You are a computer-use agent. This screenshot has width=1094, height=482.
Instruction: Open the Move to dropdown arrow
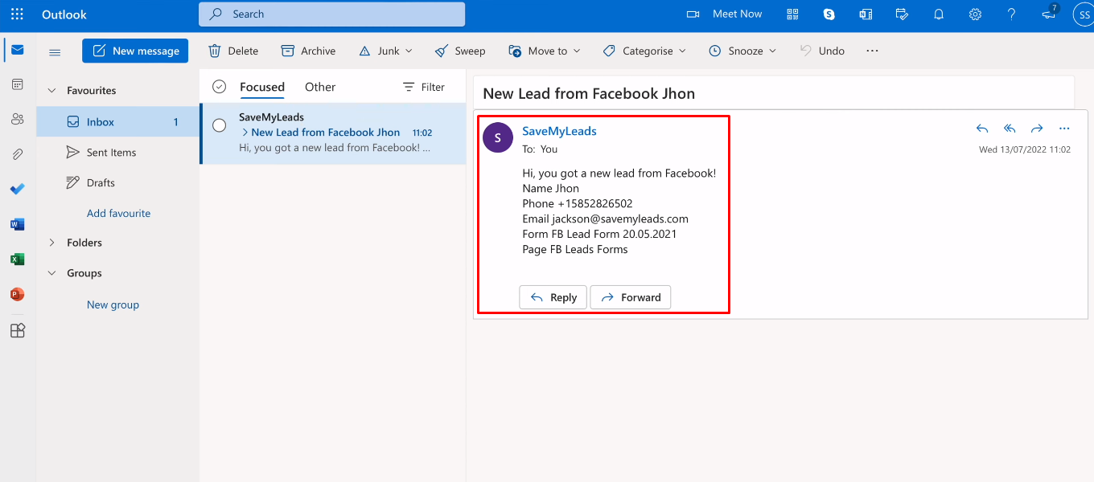pos(576,51)
